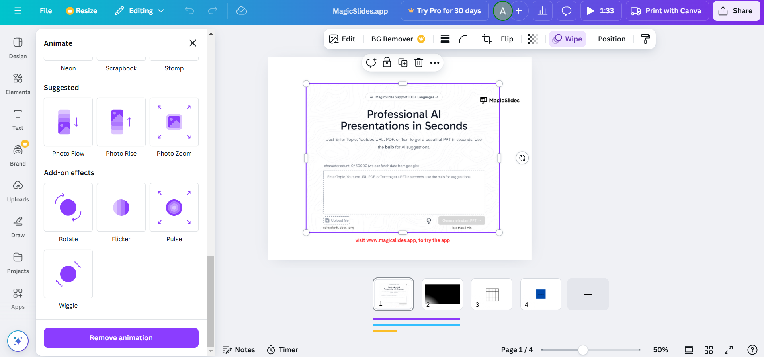This screenshot has height=357, width=764.
Task: Lock the selected element
Action: click(x=387, y=63)
